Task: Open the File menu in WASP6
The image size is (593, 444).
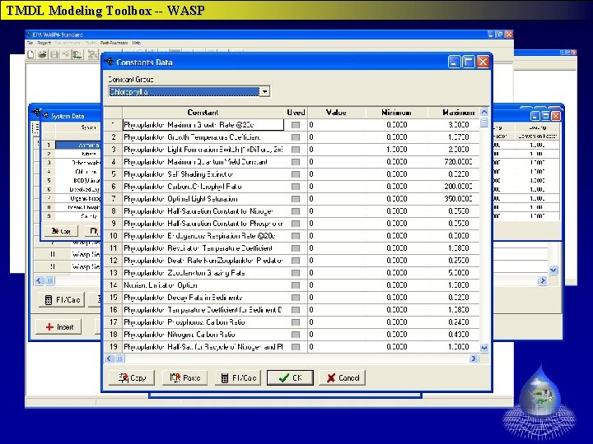Action: click(30, 43)
